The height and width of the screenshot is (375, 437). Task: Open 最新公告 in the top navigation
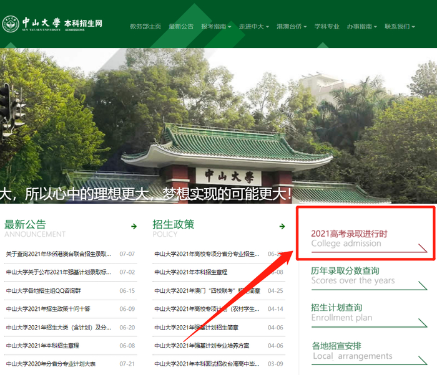click(181, 26)
